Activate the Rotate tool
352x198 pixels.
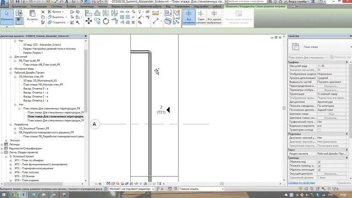coord(106,21)
